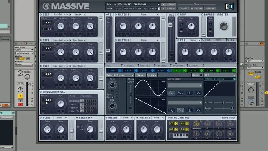
Task: Toggle OSC3 power button
Action: [x=41, y=66]
